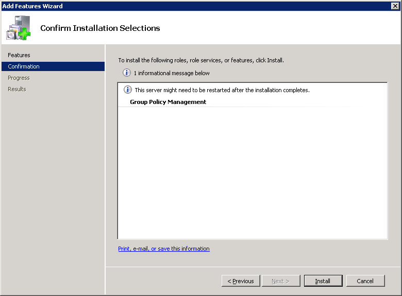Select the Results step in sidebar
Screen dimensions: 402x296
coord(17,89)
